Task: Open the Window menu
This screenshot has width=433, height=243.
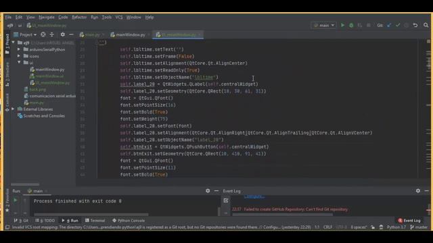Action: 134,17
